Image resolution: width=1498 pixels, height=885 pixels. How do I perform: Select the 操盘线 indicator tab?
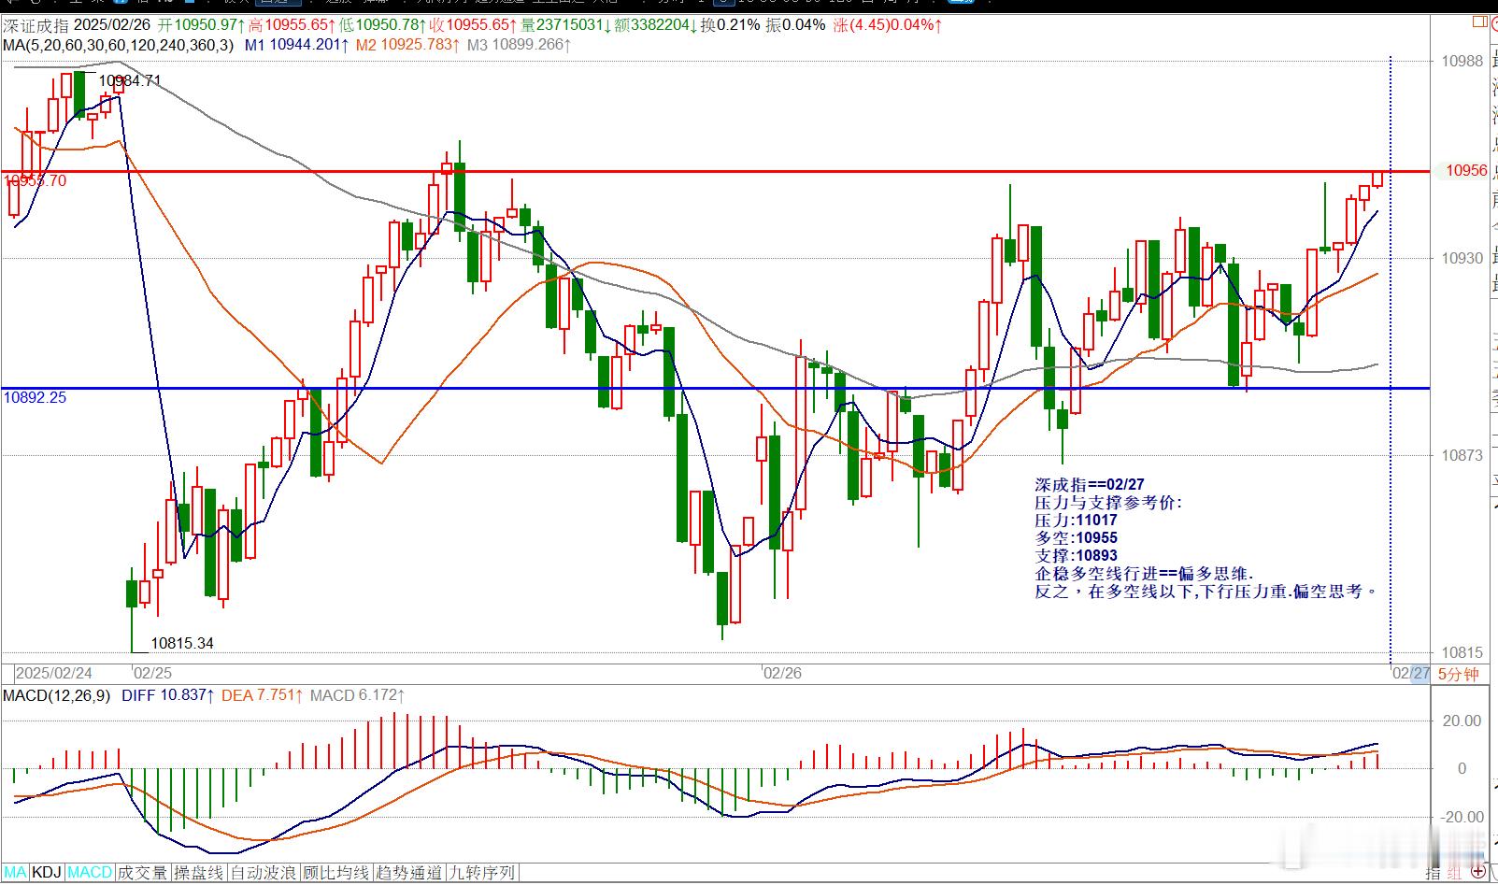tap(199, 873)
